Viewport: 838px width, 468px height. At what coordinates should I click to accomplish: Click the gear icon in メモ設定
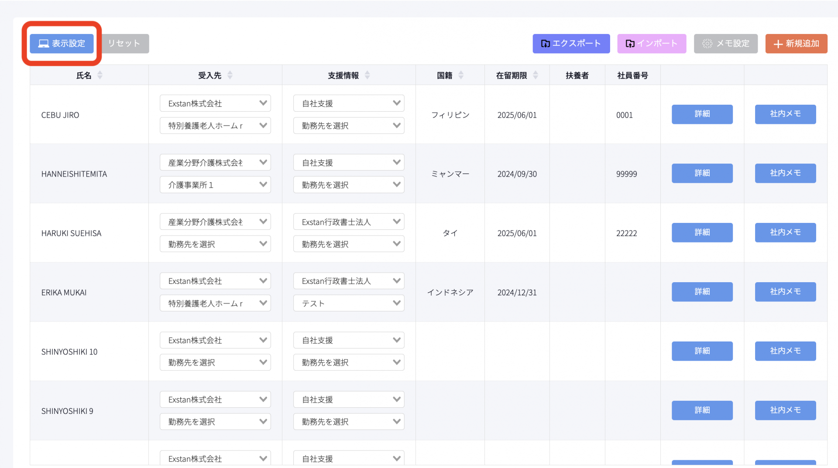(707, 44)
